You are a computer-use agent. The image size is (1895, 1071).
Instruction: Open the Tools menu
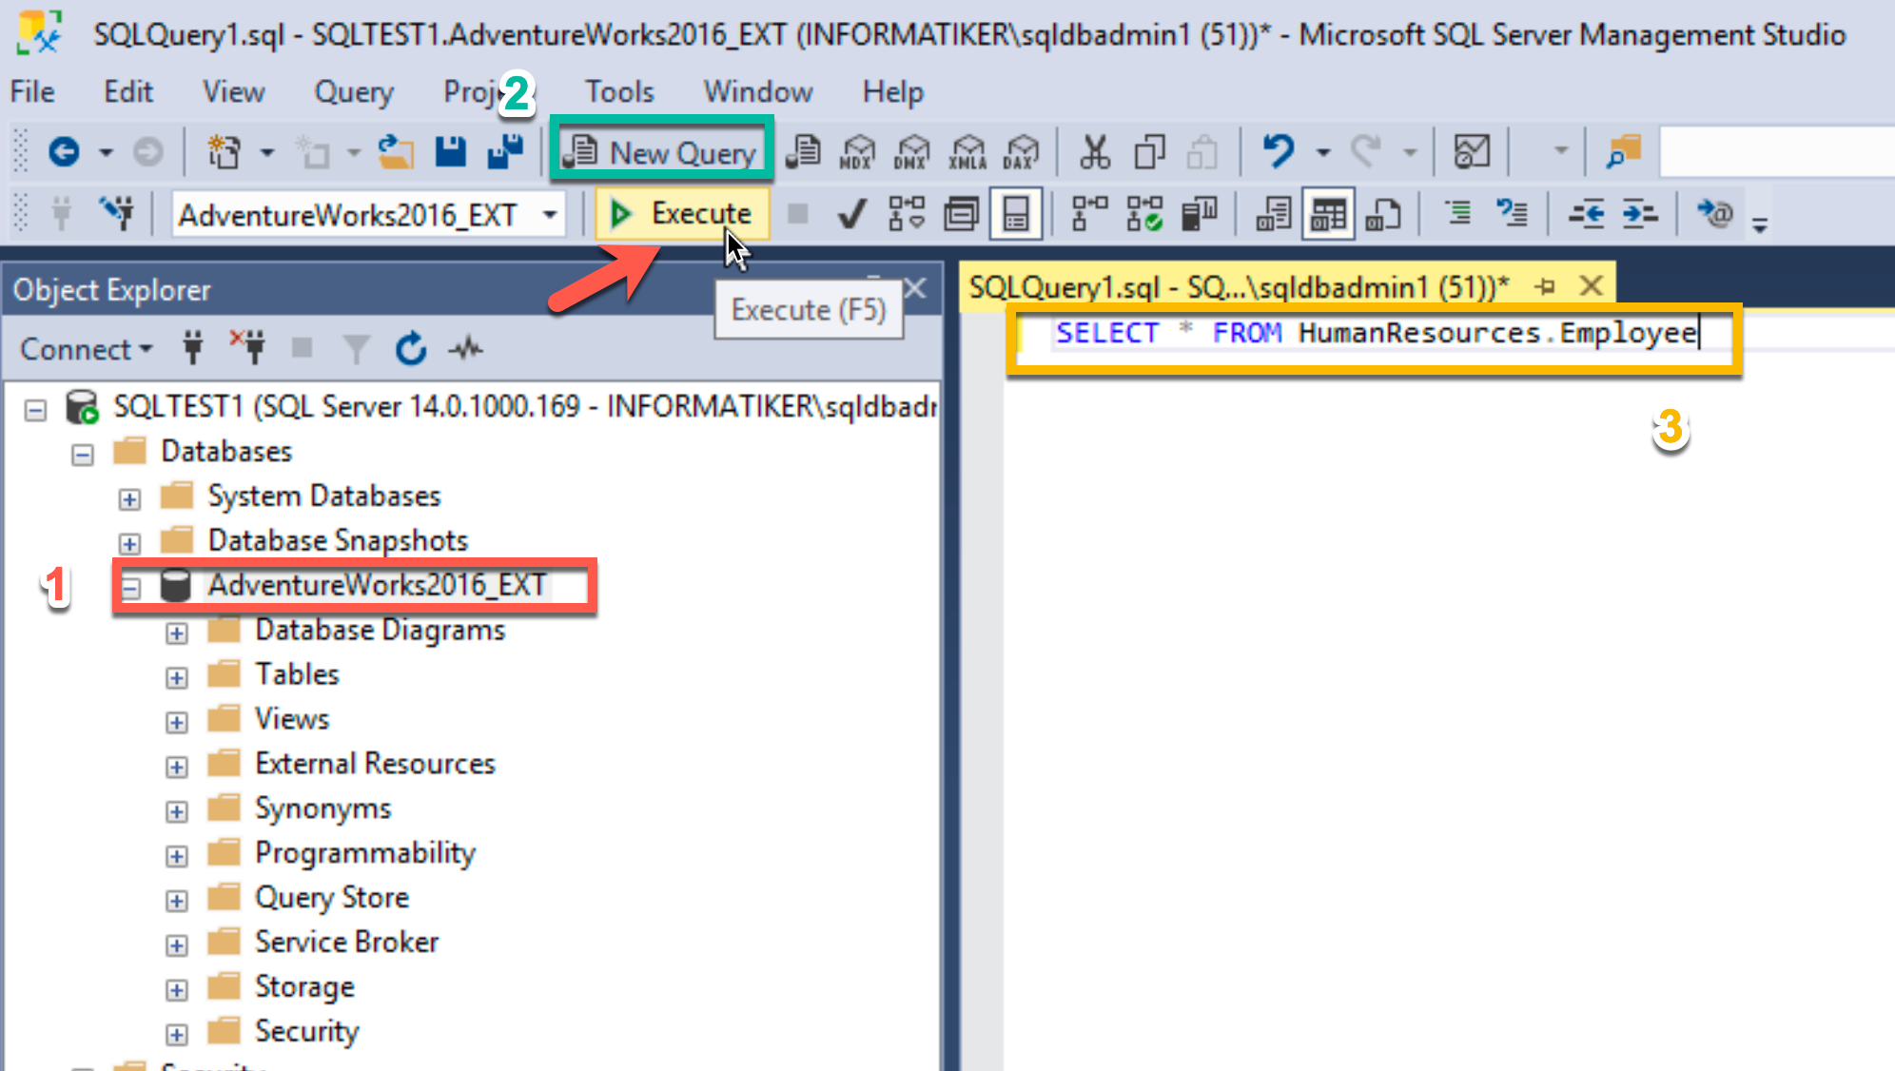click(619, 92)
